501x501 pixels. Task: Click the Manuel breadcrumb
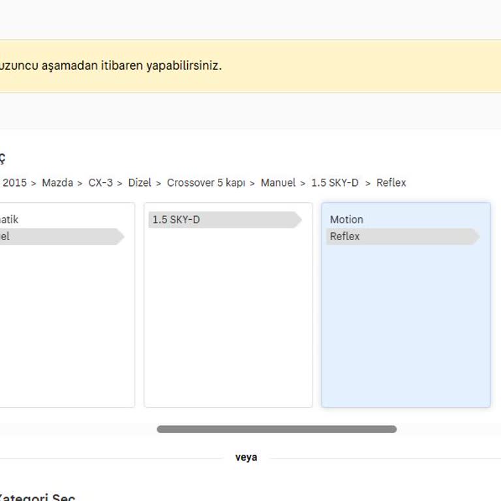(x=278, y=183)
